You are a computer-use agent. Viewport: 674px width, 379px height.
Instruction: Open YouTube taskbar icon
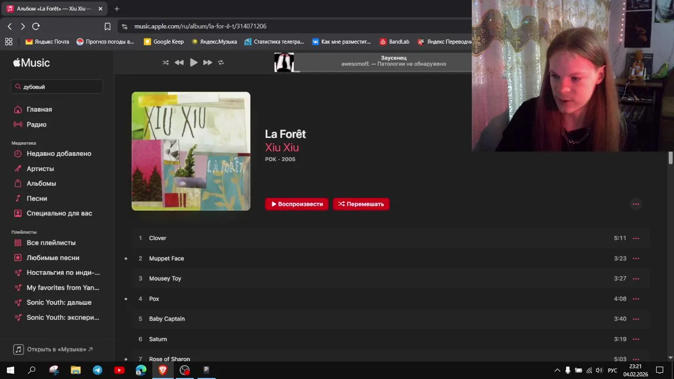click(119, 370)
